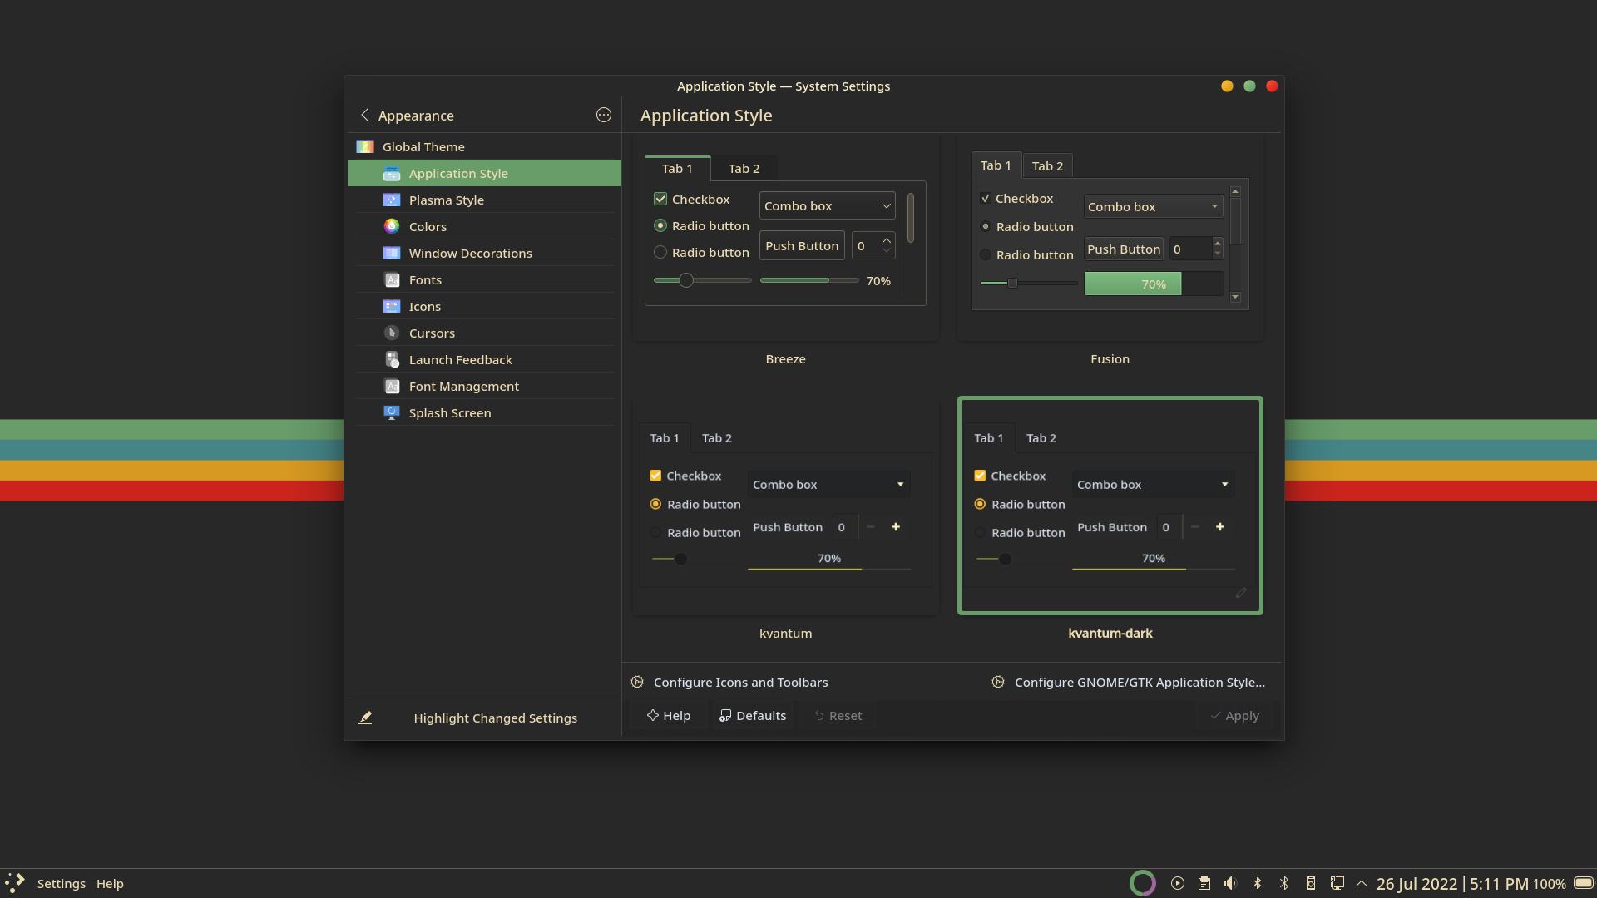Open the volume icon in system tray
1597x898 pixels.
click(1230, 883)
